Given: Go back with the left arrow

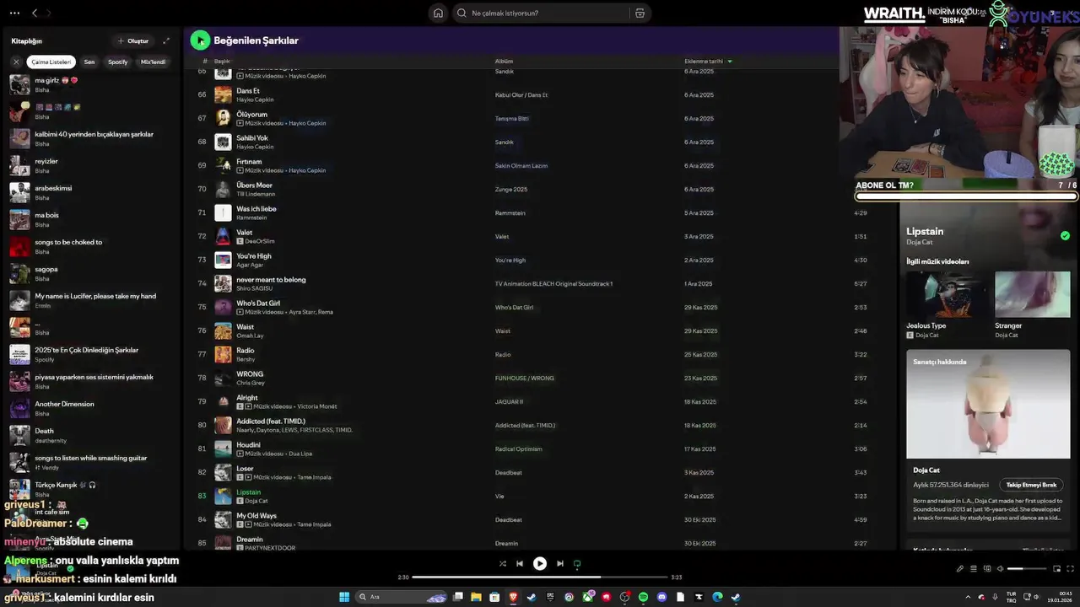Looking at the screenshot, I should tap(35, 13).
